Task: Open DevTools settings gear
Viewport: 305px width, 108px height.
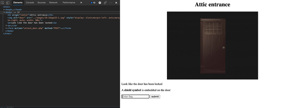Action: 100,3
